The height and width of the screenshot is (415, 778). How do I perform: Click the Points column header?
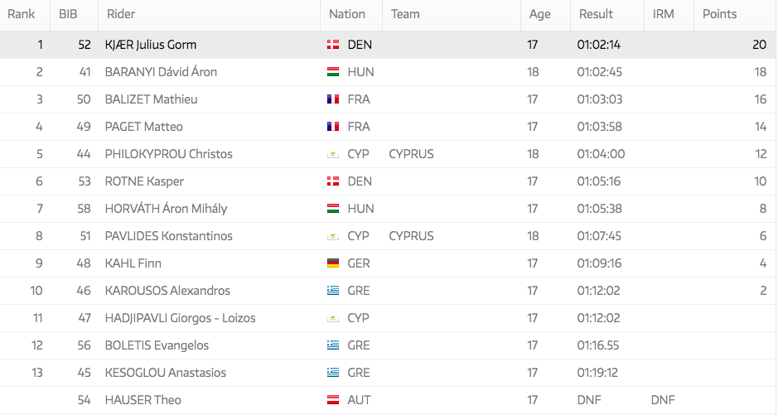tap(719, 14)
